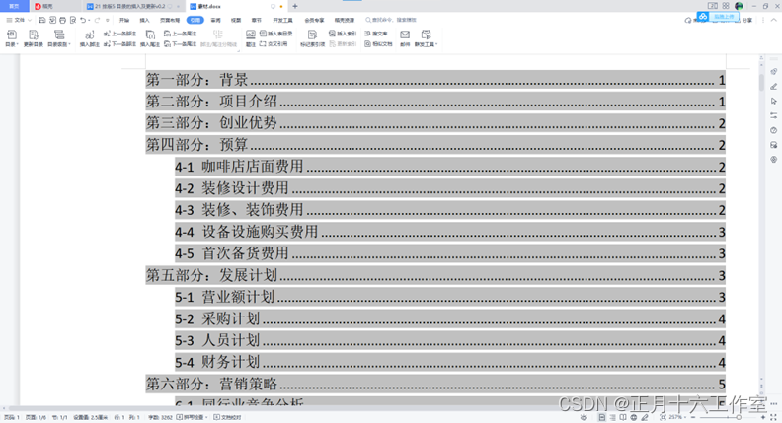Click the save icon in quick access bar

42,20
